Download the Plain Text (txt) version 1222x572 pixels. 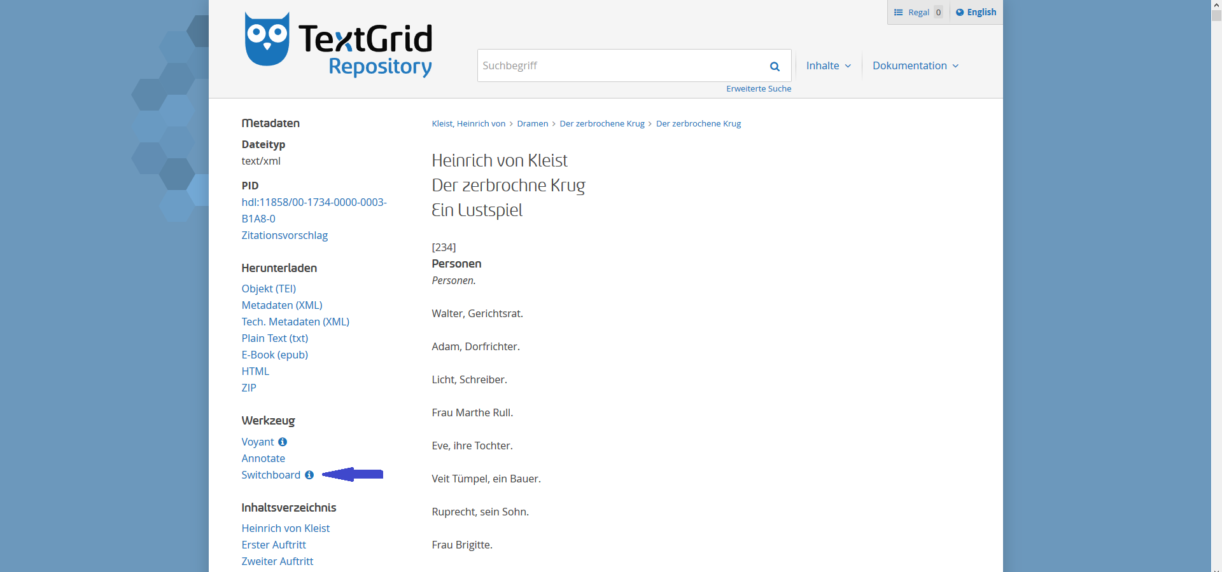coord(274,338)
